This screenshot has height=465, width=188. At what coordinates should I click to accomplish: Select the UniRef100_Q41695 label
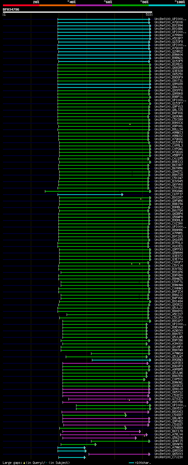point(169,240)
